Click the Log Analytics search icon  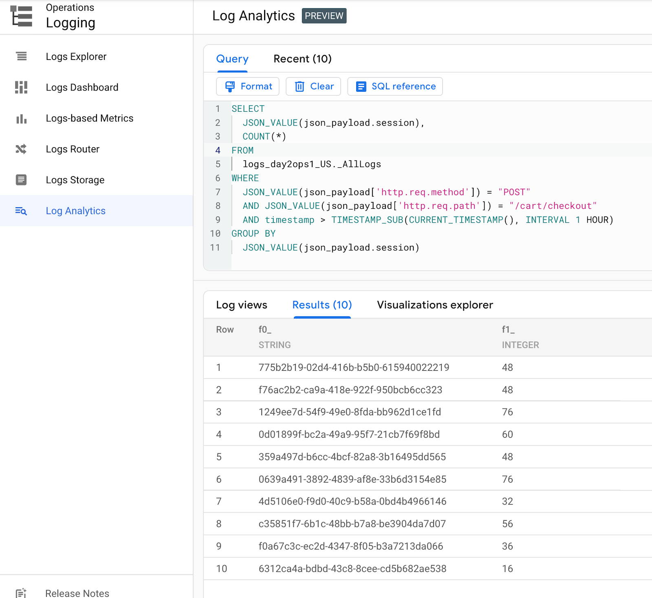21,211
